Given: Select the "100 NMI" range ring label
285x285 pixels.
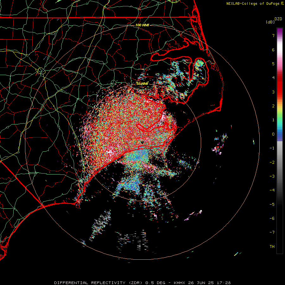Looking at the screenshot, I should click(x=142, y=25).
